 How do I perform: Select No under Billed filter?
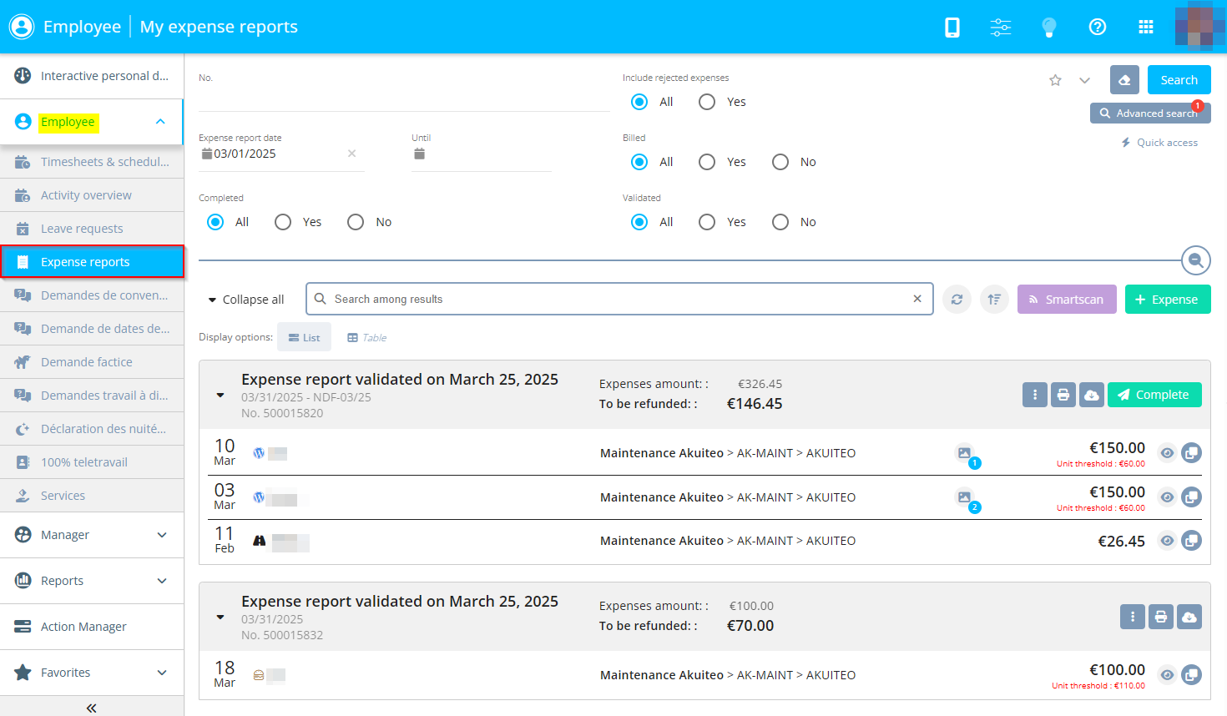tap(780, 162)
